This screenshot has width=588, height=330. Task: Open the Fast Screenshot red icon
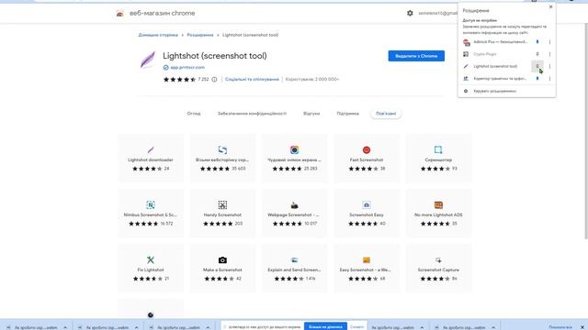(367, 149)
